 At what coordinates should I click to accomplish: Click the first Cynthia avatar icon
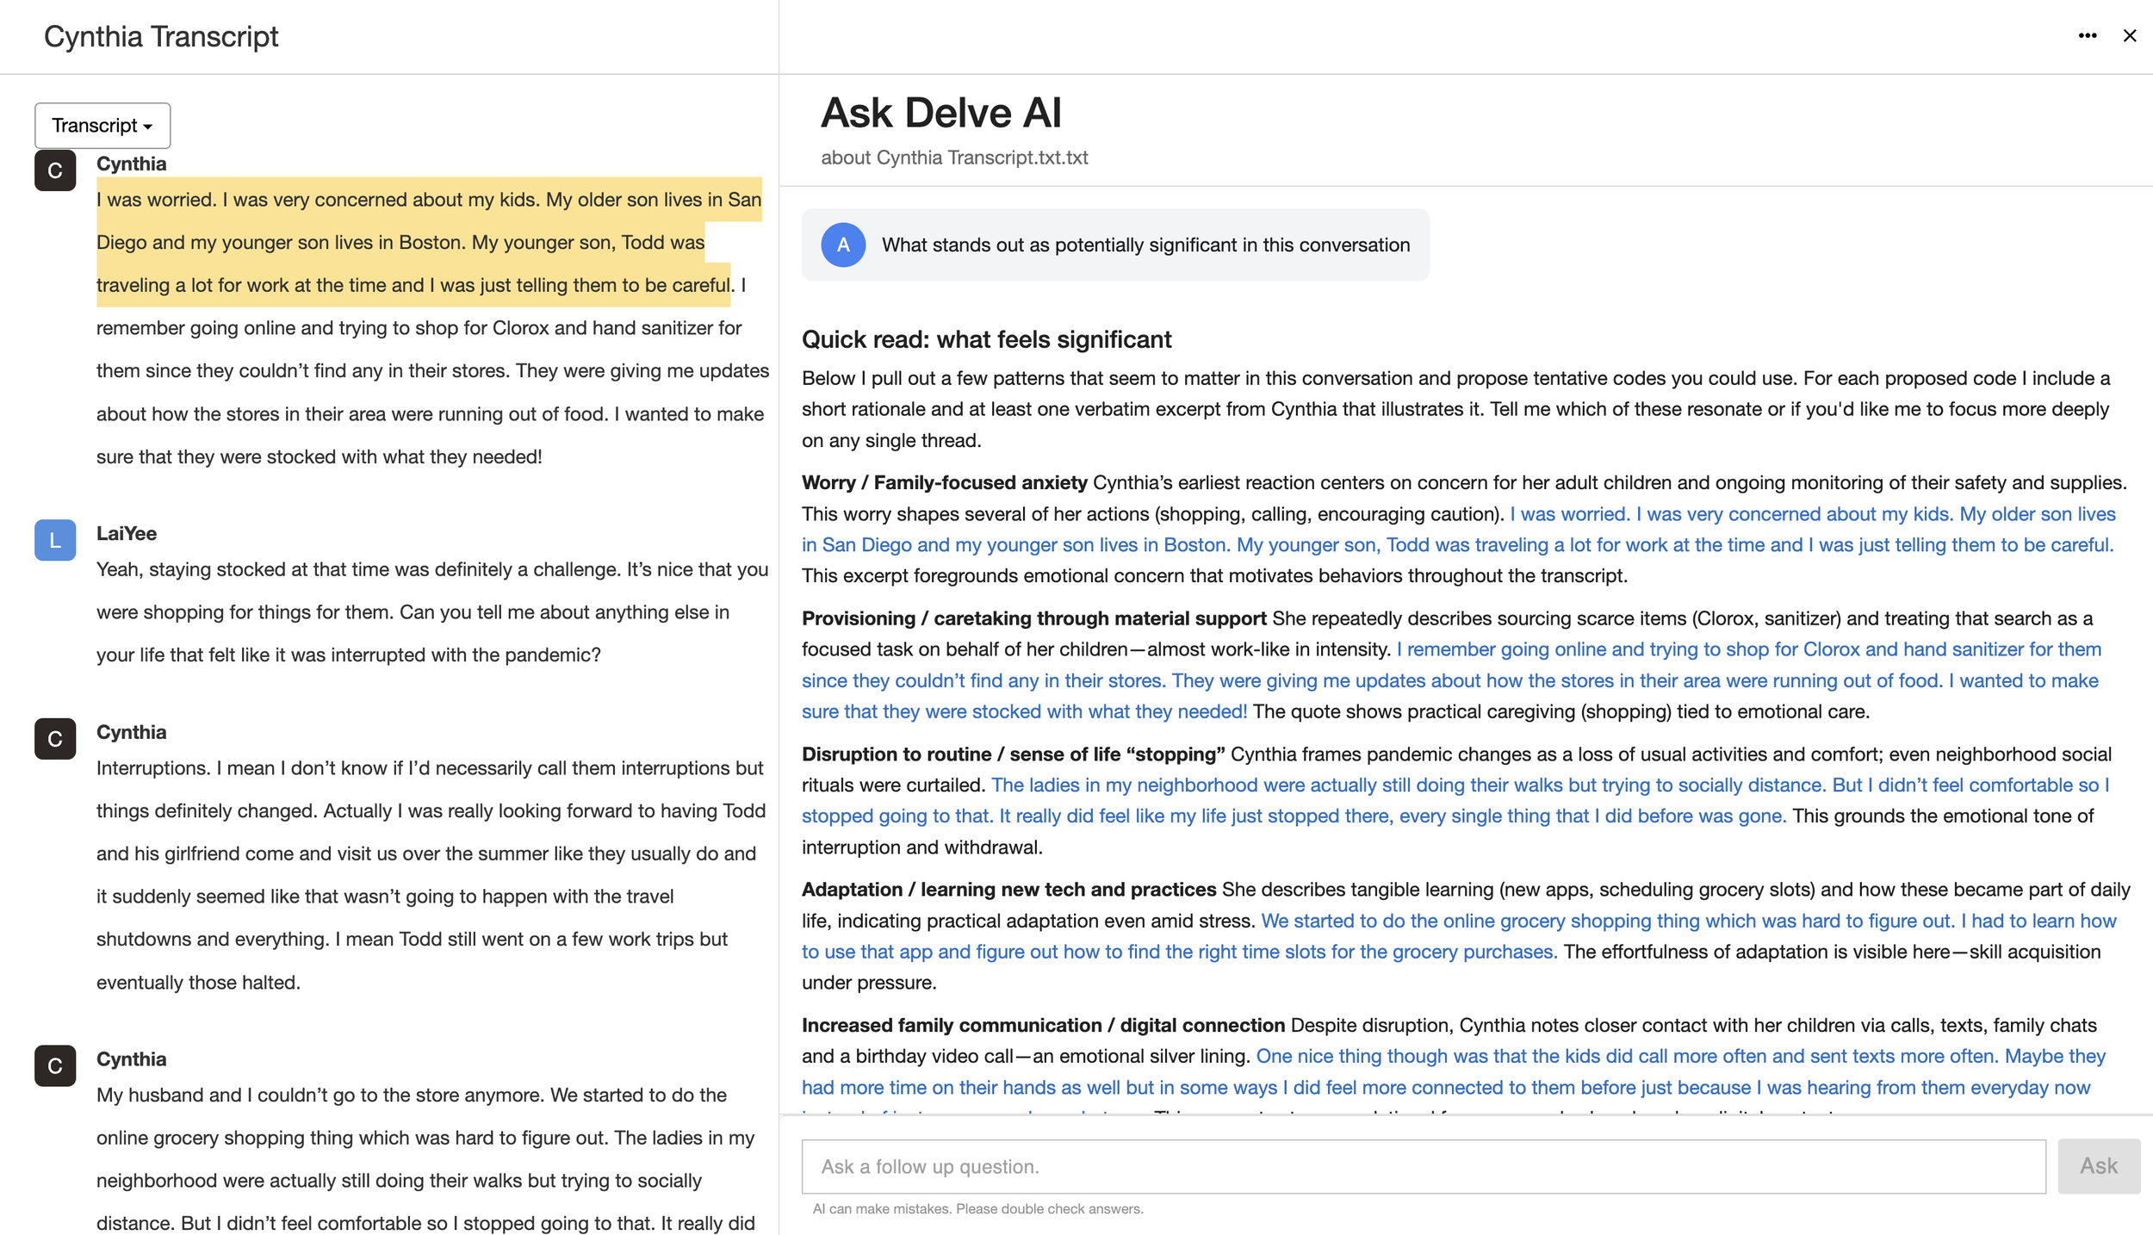pos(55,171)
